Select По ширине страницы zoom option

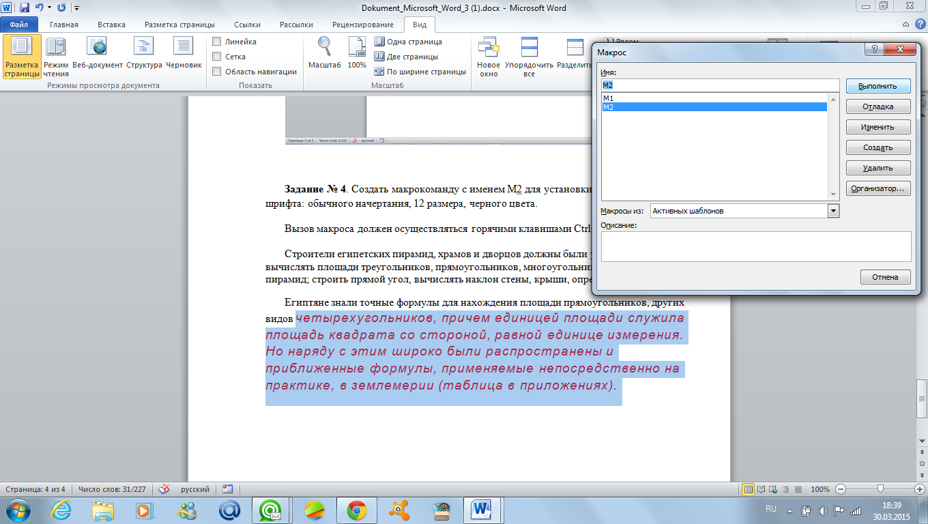tap(420, 72)
